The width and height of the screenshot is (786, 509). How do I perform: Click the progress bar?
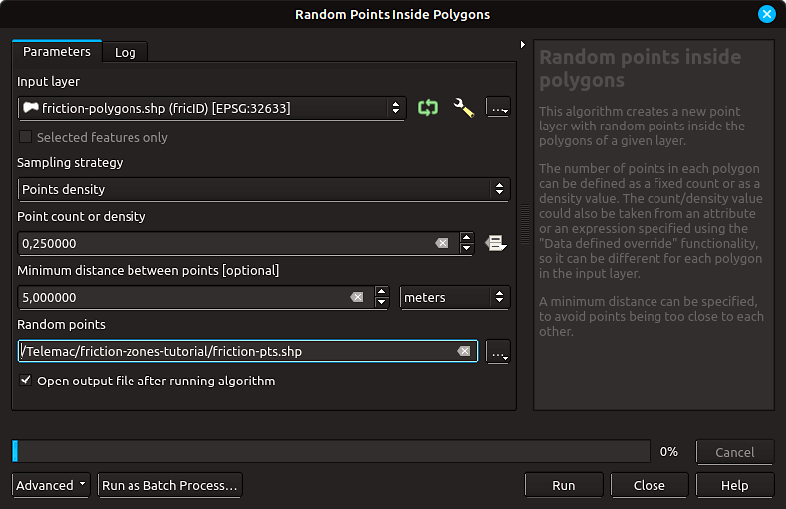(x=331, y=451)
